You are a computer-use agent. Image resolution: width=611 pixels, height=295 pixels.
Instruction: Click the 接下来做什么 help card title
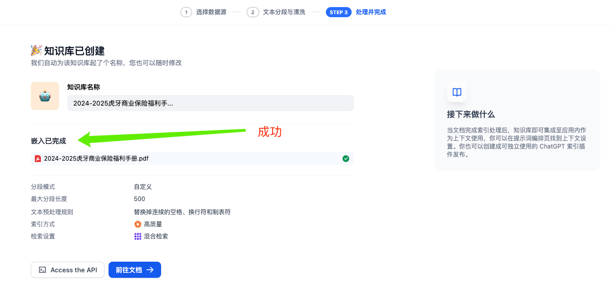pyautogui.click(x=471, y=114)
